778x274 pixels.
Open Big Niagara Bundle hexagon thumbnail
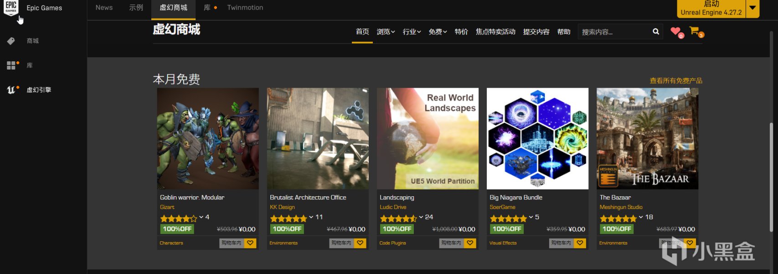click(537, 139)
